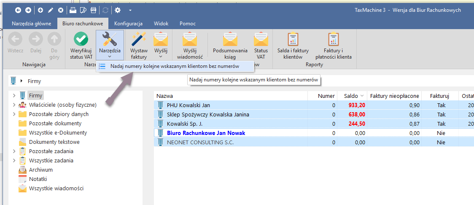Click the Wystaw faktury wand icon
474x205 pixels.
[x=139, y=39]
